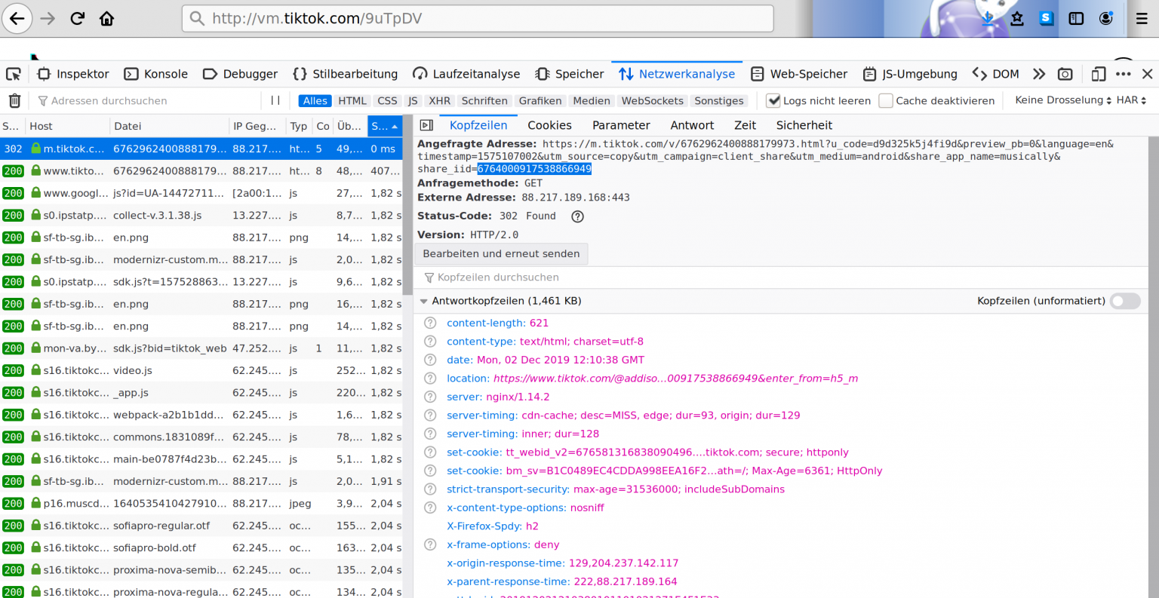Filter requests by HTML
This screenshot has height=598, width=1159.
[x=352, y=101]
